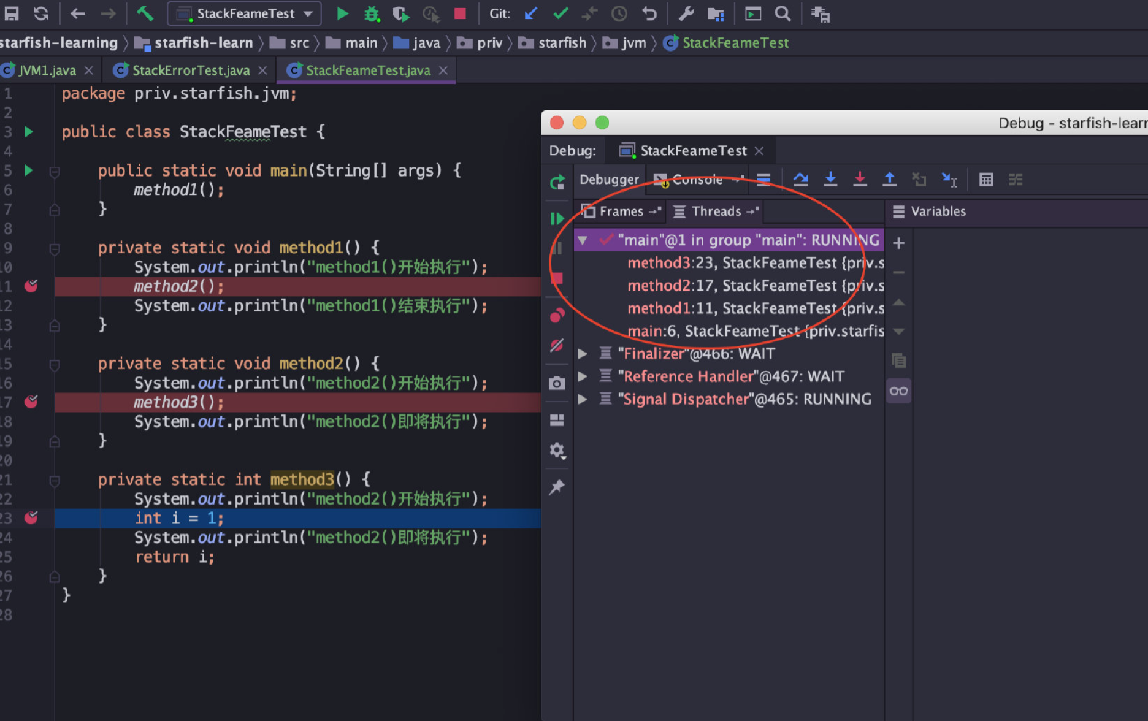Toggle the breakpoint on line 17
Image resolution: width=1148 pixels, height=721 pixels.
coord(31,402)
